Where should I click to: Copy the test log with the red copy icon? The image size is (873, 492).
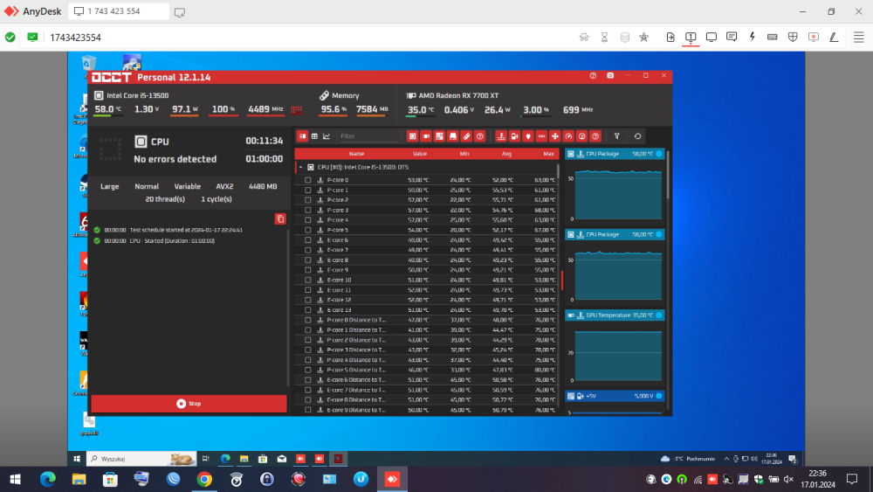click(280, 218)
